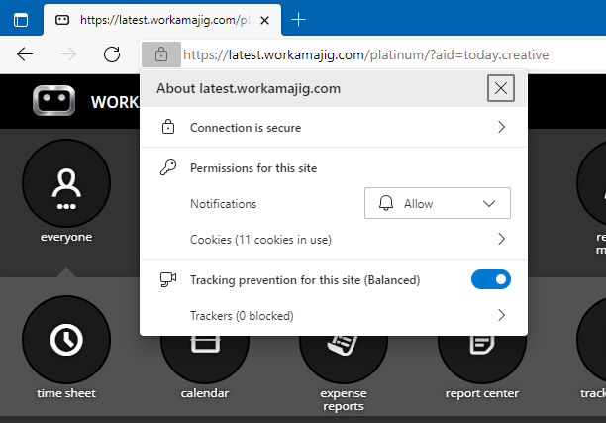
Task: Click the Notifications label text
Action: [224, 204]
